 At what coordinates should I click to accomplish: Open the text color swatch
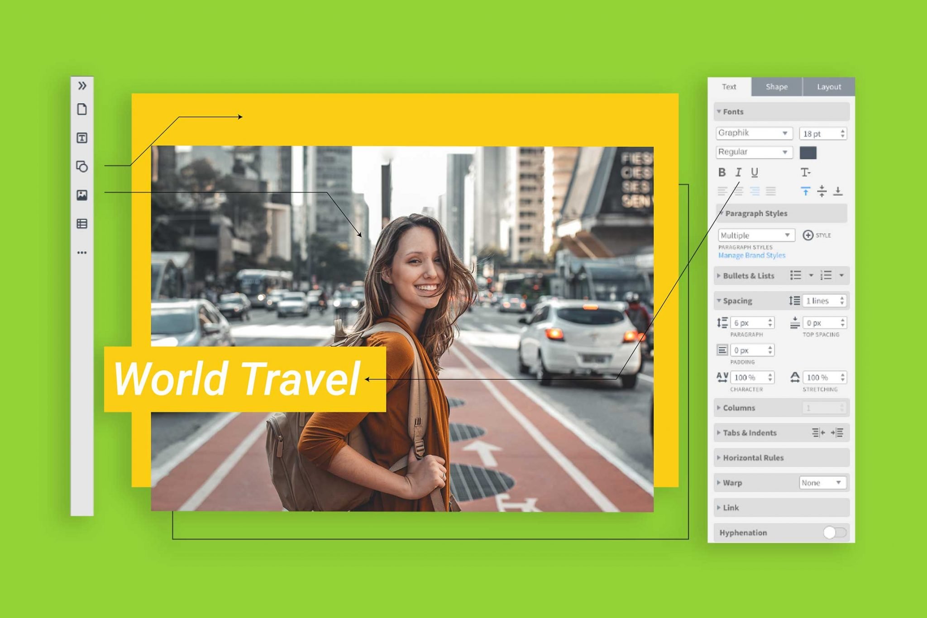(x=808, y=153)
